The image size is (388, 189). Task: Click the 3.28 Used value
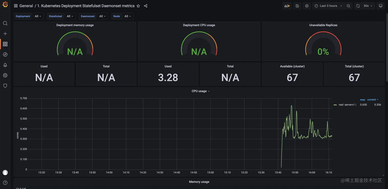click(168, 78)
